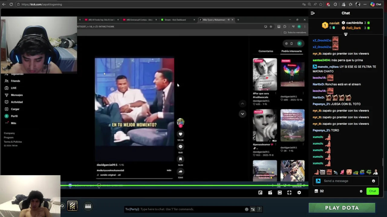Screen dimensions: 387x217
Task: Open the #Por que sera suggested video thumbnail
Action: [265, 74]
